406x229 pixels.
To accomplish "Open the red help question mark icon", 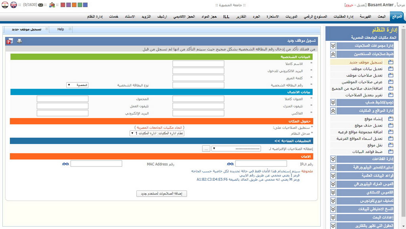I will click(10, 41).
